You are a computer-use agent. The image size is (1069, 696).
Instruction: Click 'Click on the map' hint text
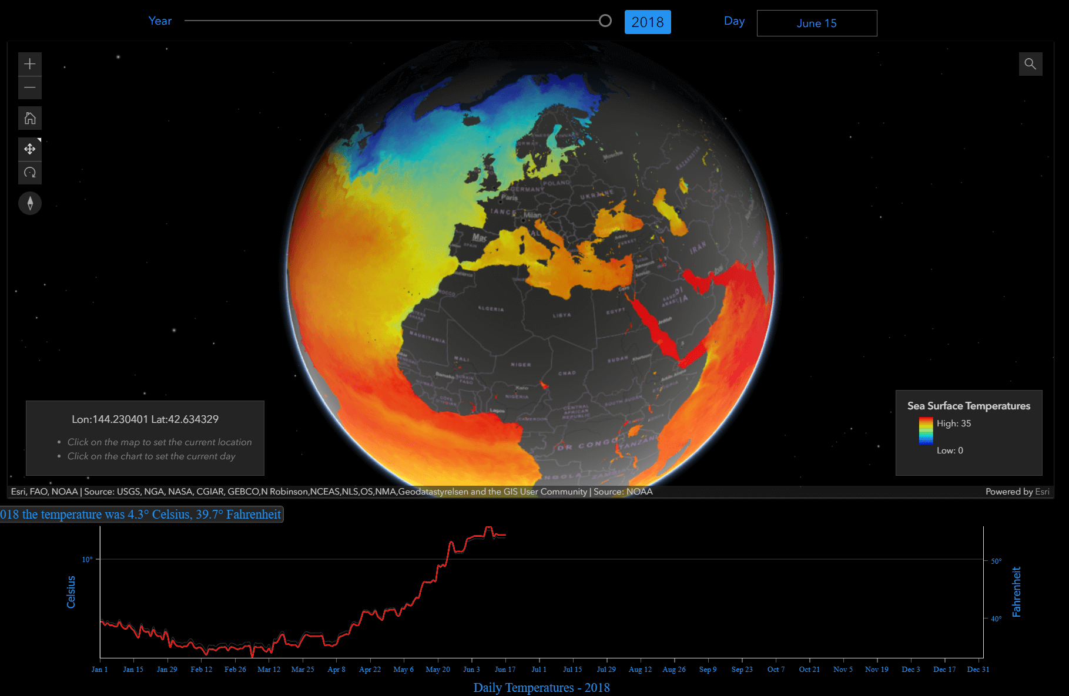pyautogui.click(x=159, y=442)
